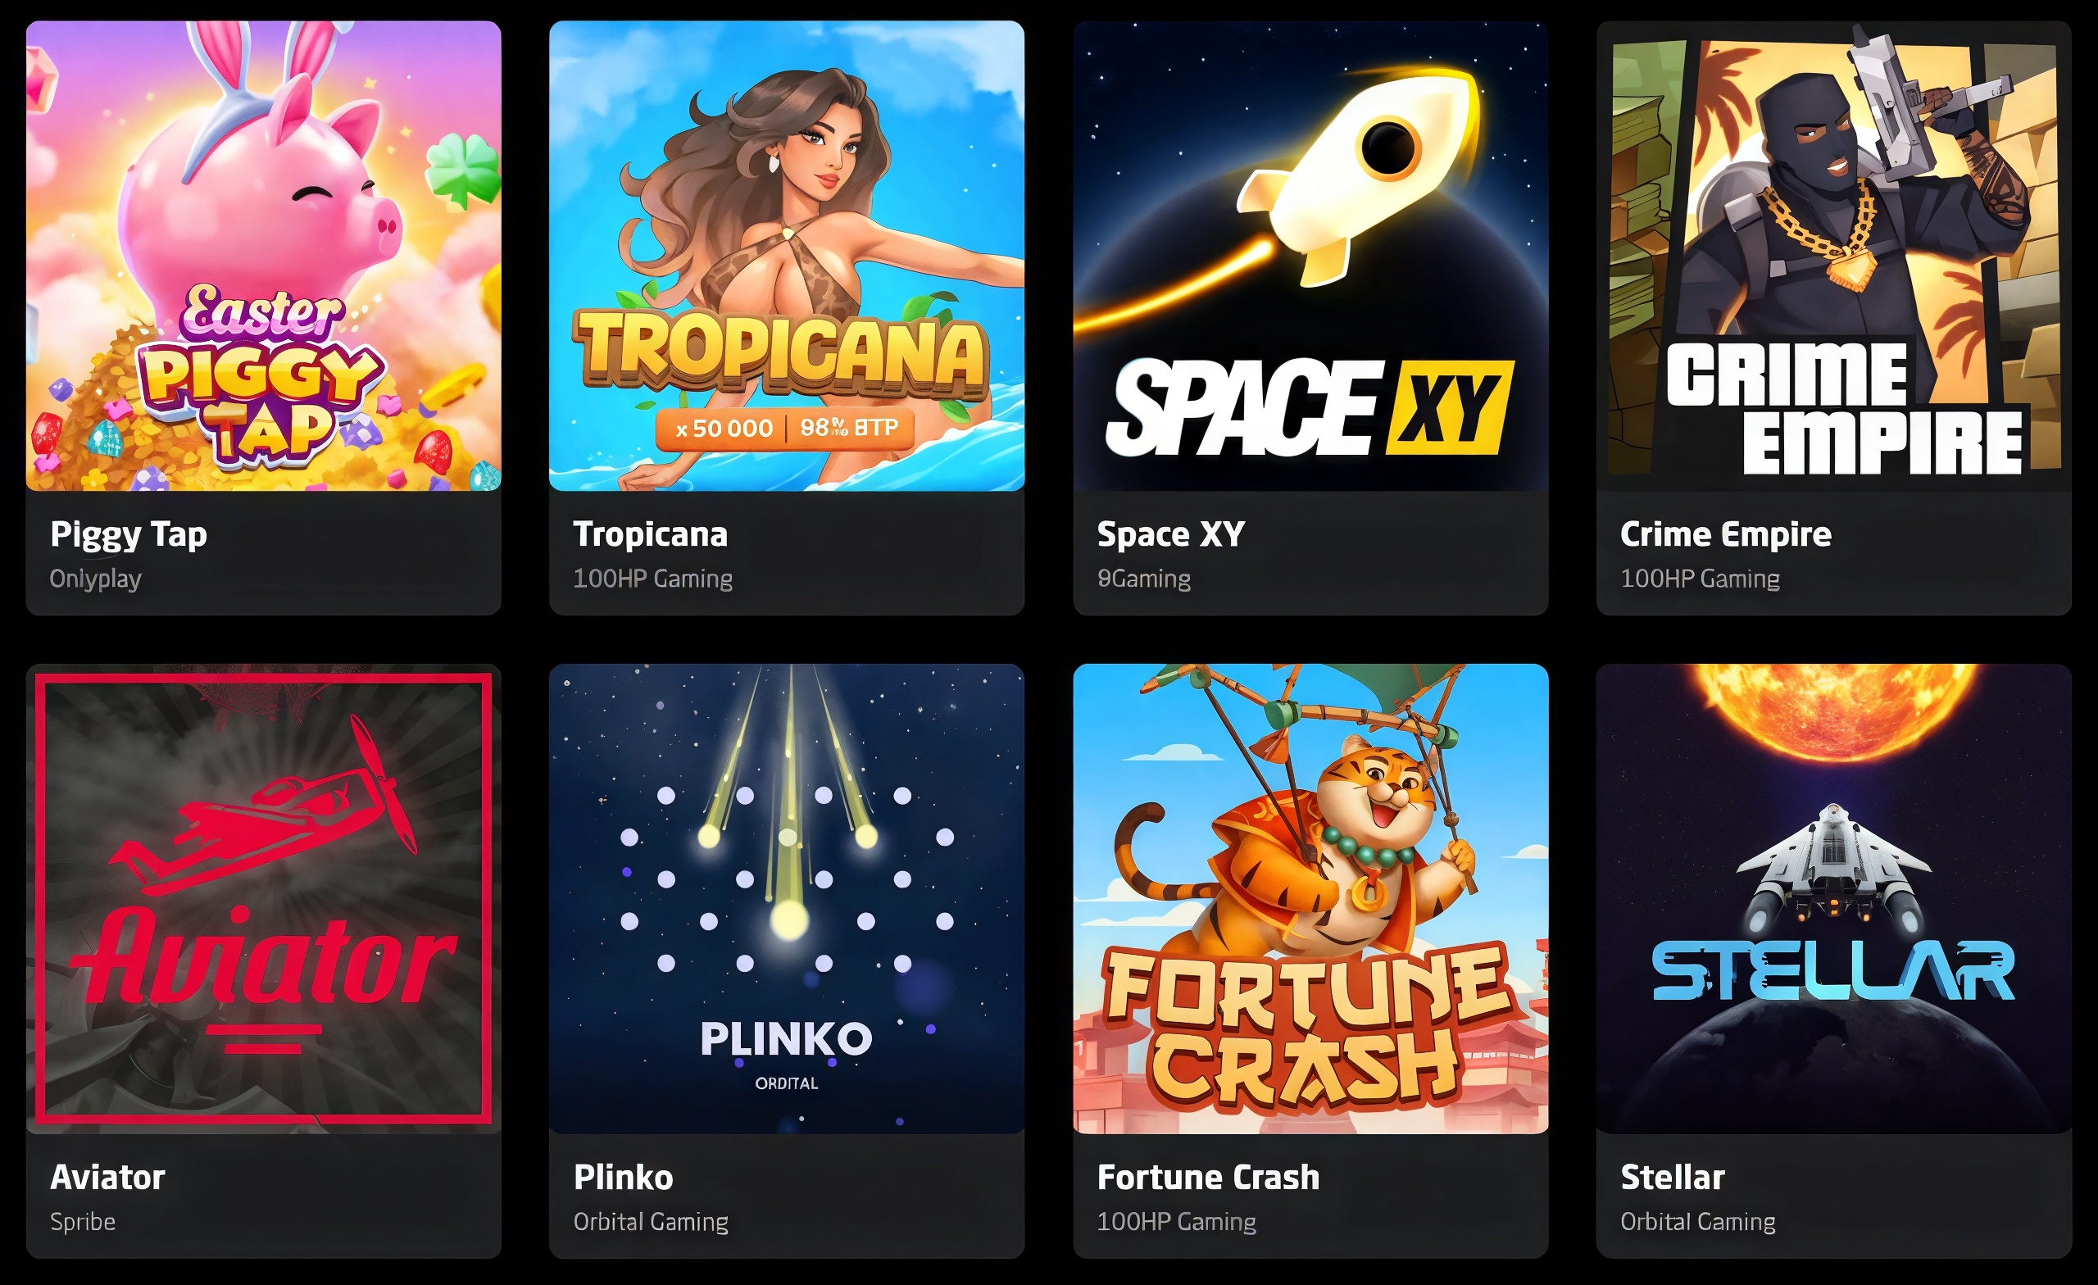Select the Crime Empire game artwork
The width and height of the screenshot is (2098, 1285).
1834,256
